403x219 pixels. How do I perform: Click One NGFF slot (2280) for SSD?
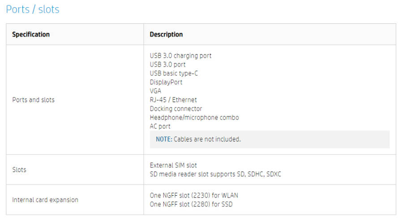point(191,204)
